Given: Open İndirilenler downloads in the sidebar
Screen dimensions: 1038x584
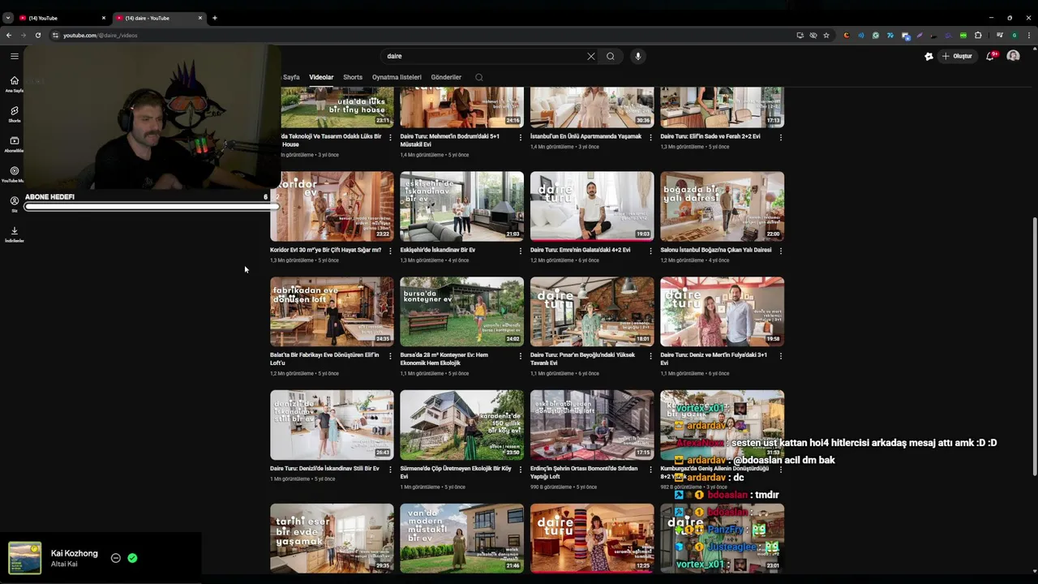Looking at the screenshot, I should pos(15,234).
